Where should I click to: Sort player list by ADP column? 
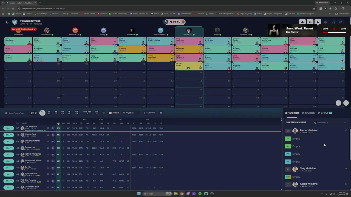(58, 123)
